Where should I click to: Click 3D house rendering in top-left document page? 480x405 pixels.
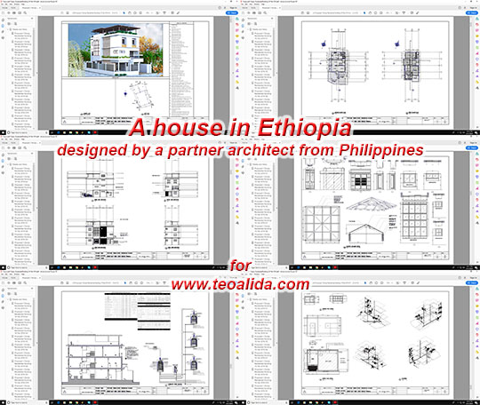[x=116, y=50]
